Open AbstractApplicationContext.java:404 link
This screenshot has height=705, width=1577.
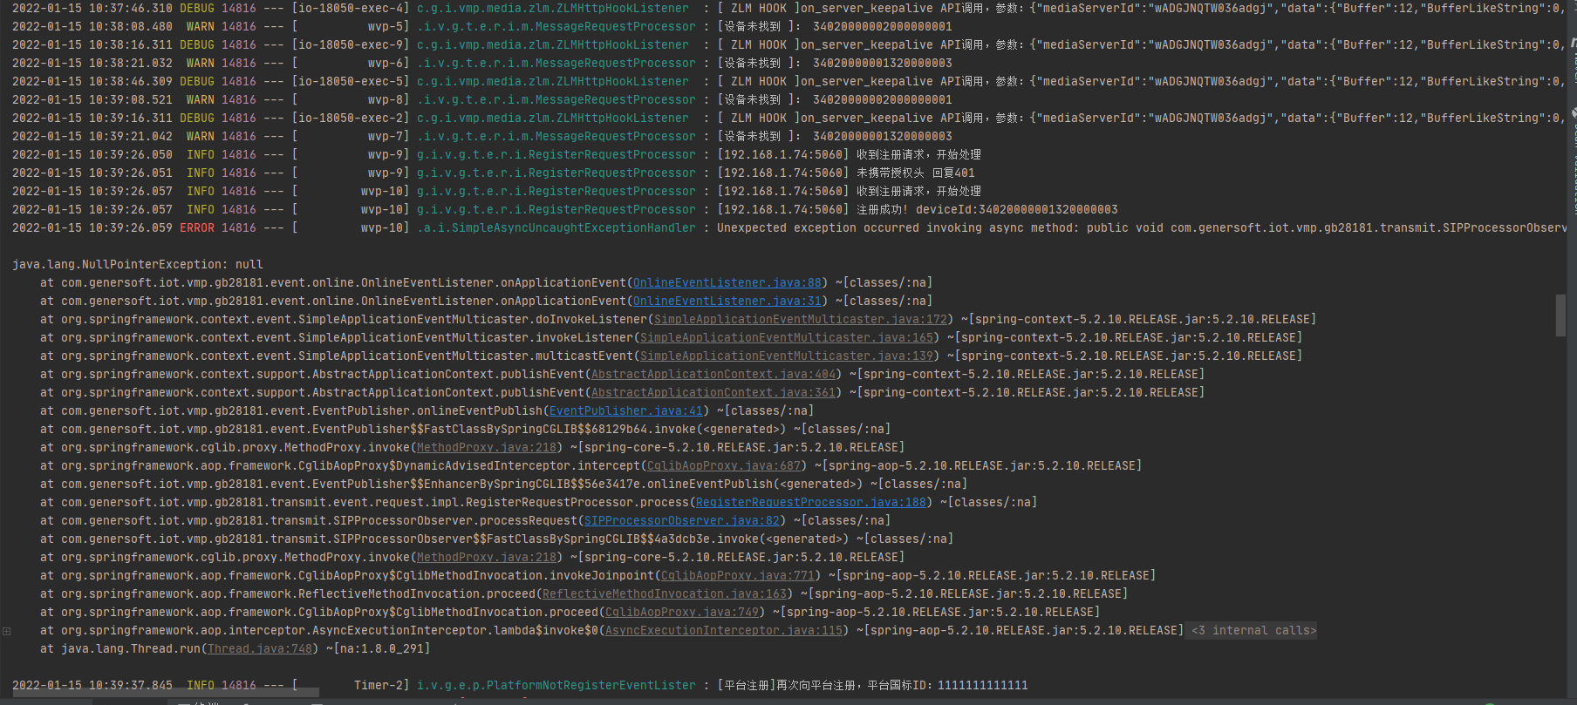(713, 374)
